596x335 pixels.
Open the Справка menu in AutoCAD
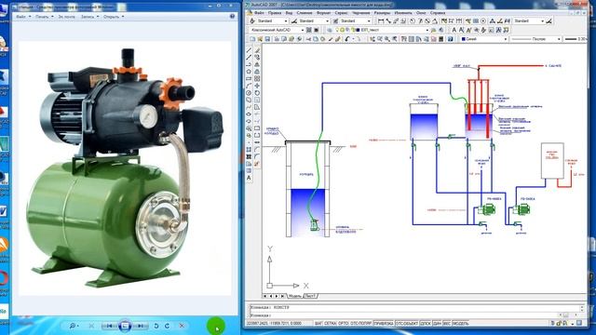[x=438, y=12]
